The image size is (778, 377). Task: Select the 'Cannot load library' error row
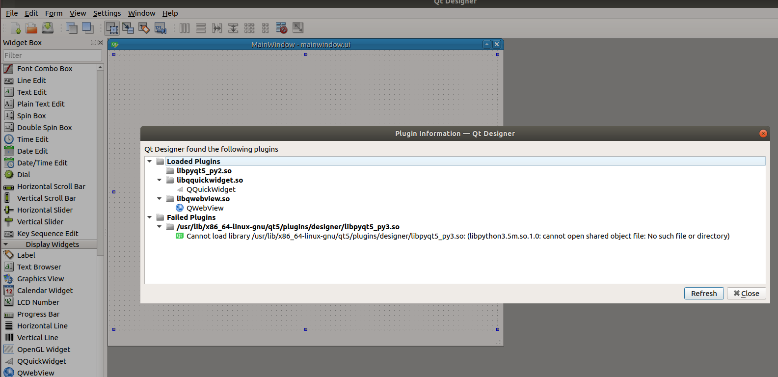point(458,236)
